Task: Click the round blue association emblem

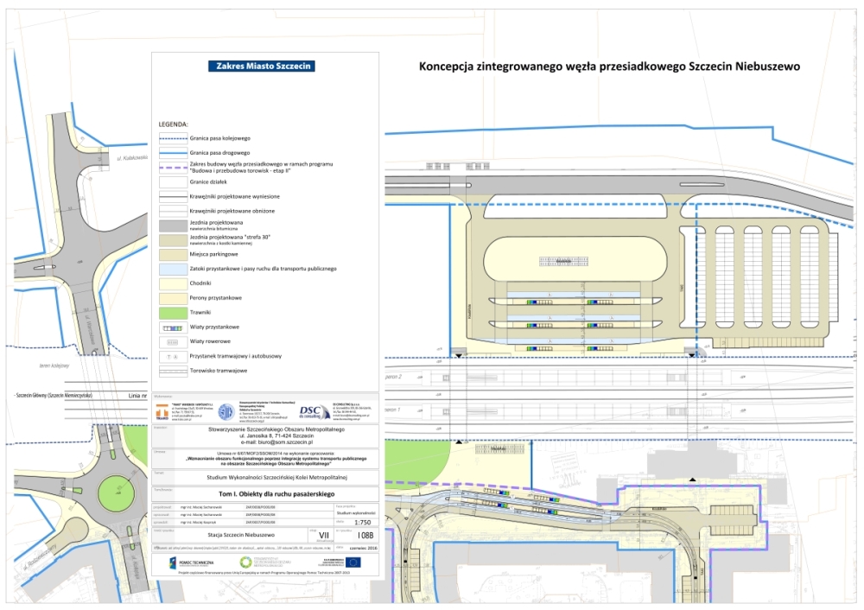Action: click(226, 412)
